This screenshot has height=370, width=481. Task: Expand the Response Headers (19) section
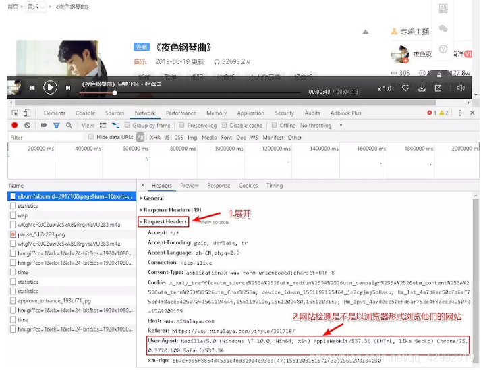pyautogui.click(x=171, y=210)
